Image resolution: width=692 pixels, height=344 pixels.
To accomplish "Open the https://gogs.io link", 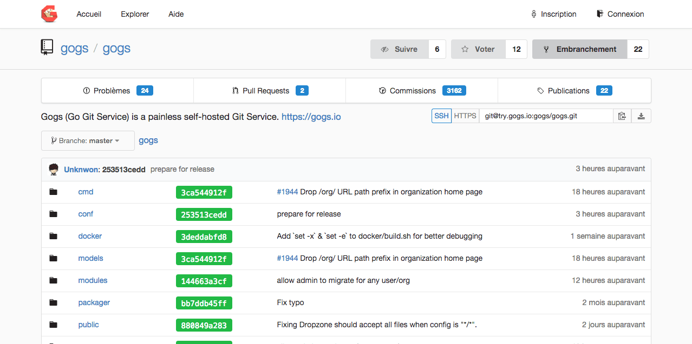I will pyautogui.click(x=311, y=117).
